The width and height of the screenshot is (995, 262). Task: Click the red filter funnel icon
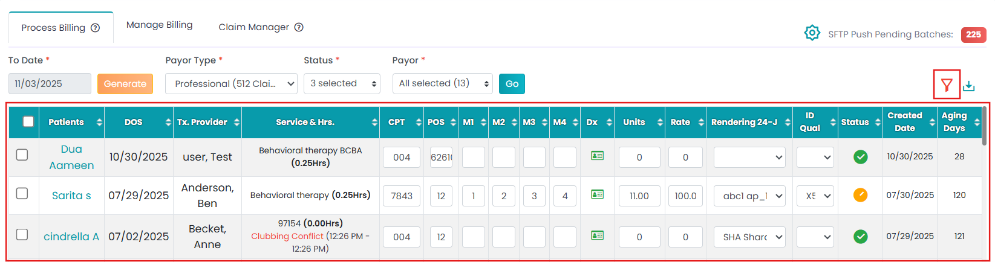click(947, 85)
